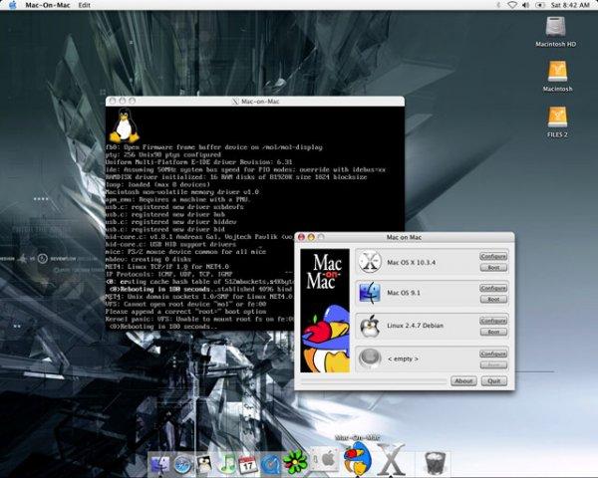The width and height of the screenshot is (598, 478).
Task: Open the FILES 2 desktop volume
Action: point(557,119)
